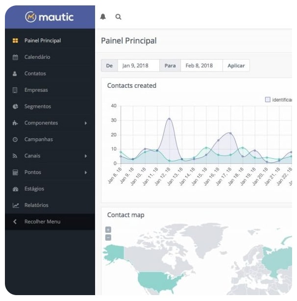Open search with the magnifier icon
The image size is (297, 301).
click(118, 17)
